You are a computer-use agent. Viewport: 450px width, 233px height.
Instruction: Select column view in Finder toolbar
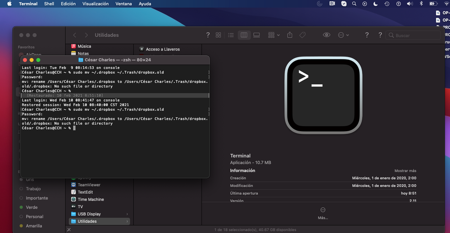244,35
